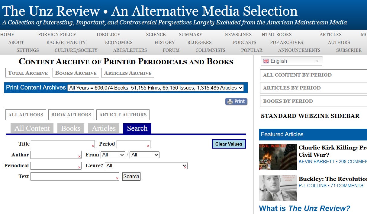367x214 pixels.
Task: Go to the Announcements menu item
Action: coord(299,50)
